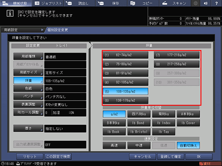Click the 資材 consumables indicator
222x166 pixels.
(210, 164)
